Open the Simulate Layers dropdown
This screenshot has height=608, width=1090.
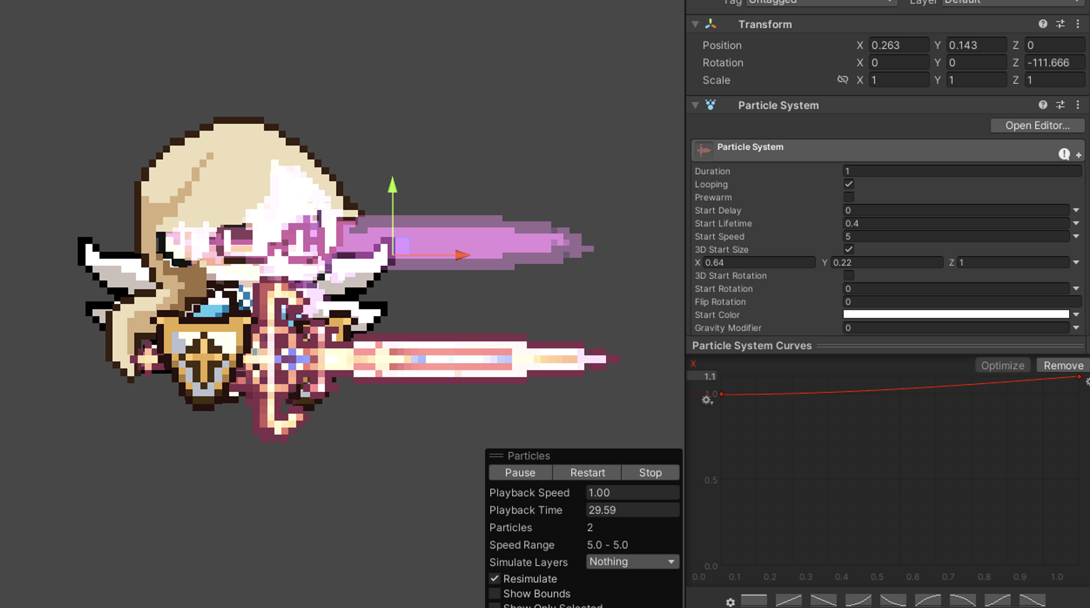pyautogui.click(x=632, y=562)
